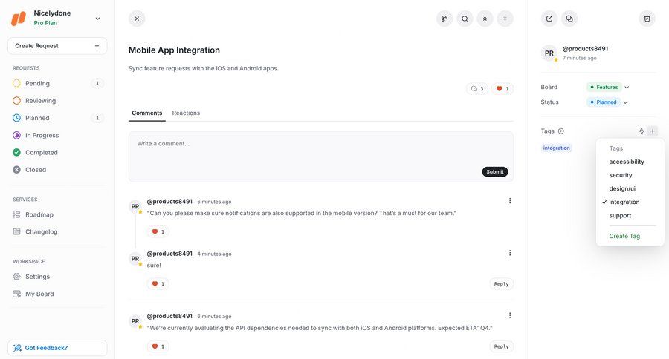Click the copy link icon
669x359 pixels.
[x=569, y=19]
